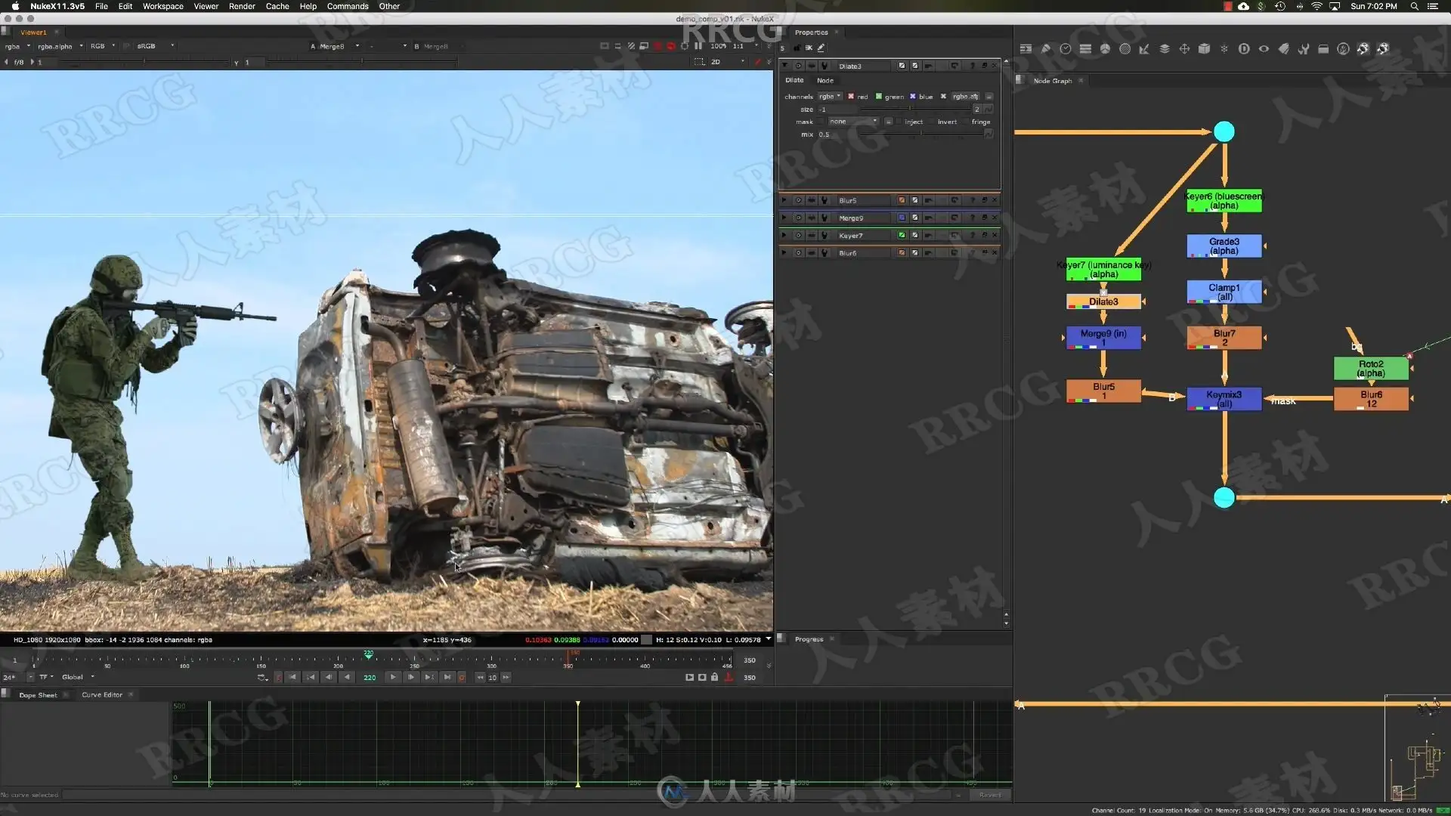Open the Render menu
Viewport: 1451px width, 816px height.
point(242,6)
